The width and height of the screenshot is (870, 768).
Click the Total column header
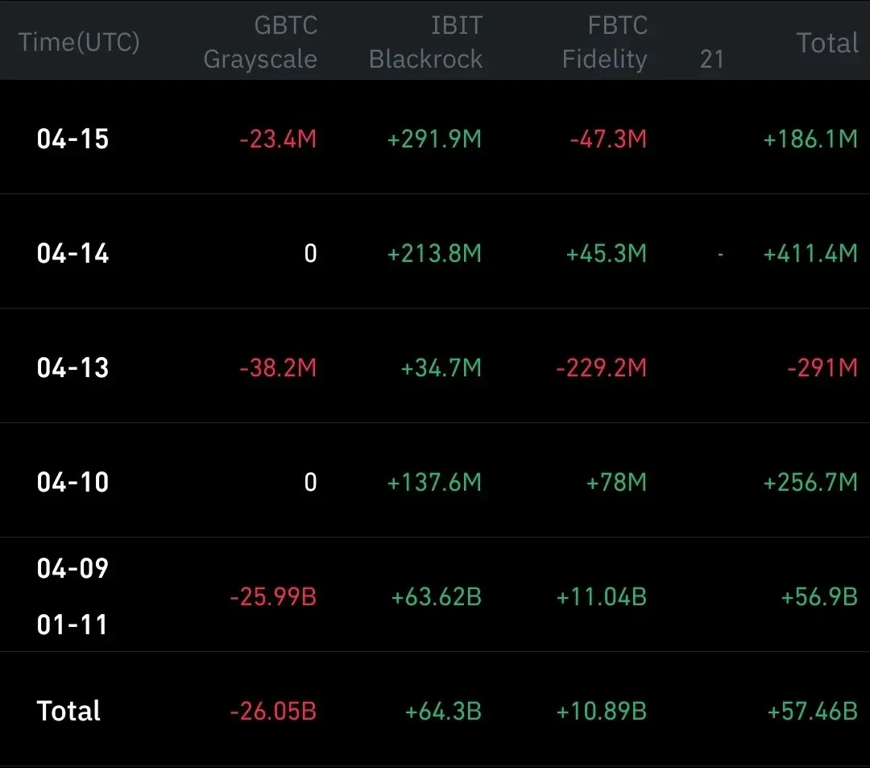pos(827,43)
